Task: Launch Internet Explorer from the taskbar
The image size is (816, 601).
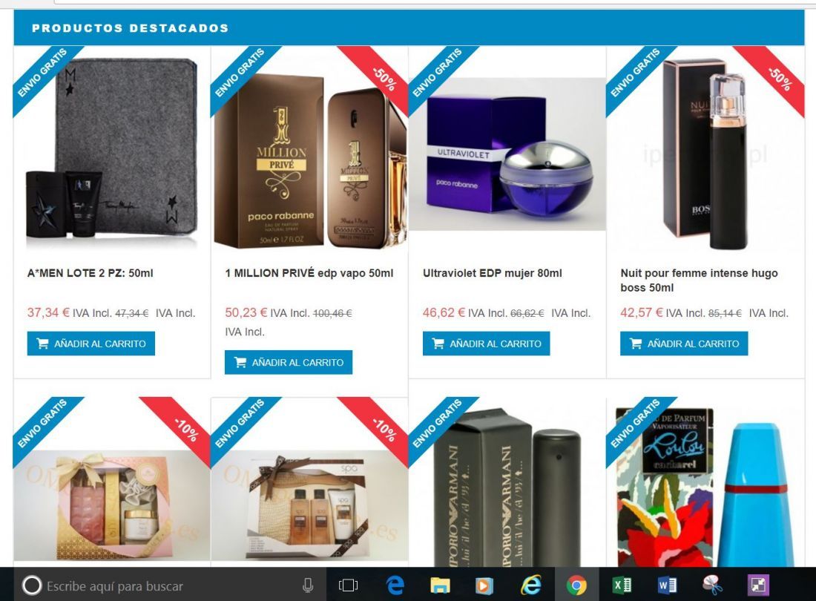Action: click(x=531, y=585)
